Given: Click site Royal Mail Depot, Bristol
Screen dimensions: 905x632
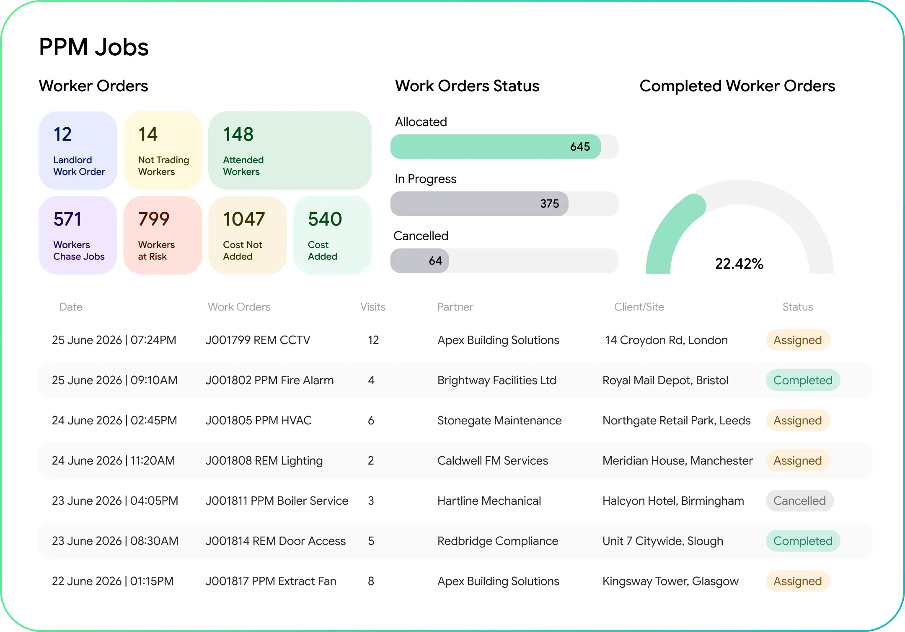Looking at the screenshot, I should point(665,380).
